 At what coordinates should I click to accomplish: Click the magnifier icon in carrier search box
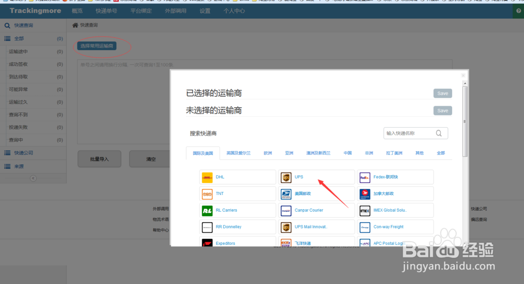click(439, 133)
